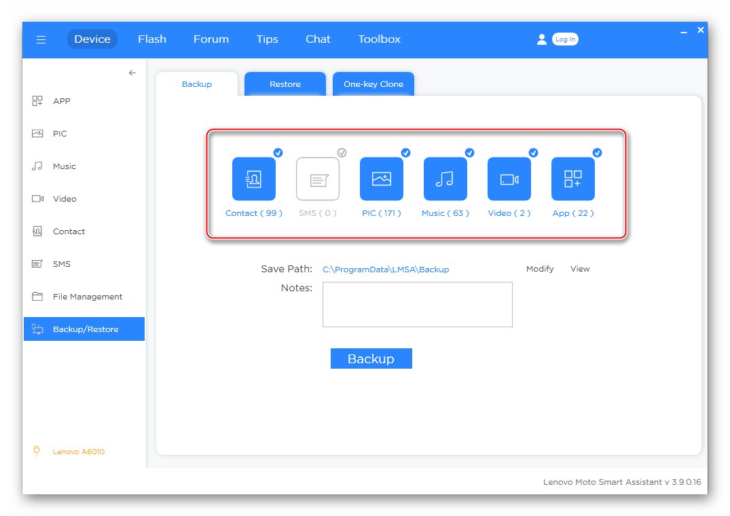730x516 pixels.
Task: Click the Contact ( 99 ) label
Action: coord(254,213)
